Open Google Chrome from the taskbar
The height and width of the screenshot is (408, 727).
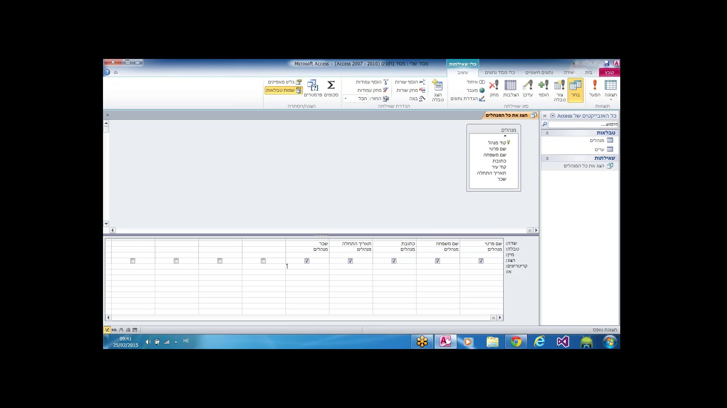(516, 341)
